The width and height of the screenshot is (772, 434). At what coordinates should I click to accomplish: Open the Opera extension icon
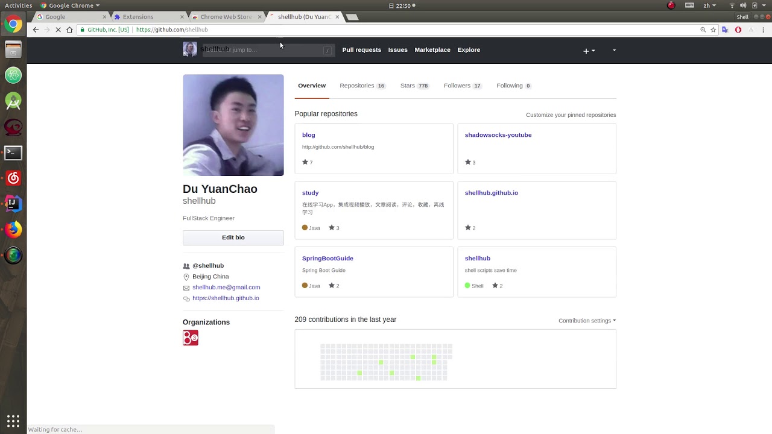pos(738,30)
